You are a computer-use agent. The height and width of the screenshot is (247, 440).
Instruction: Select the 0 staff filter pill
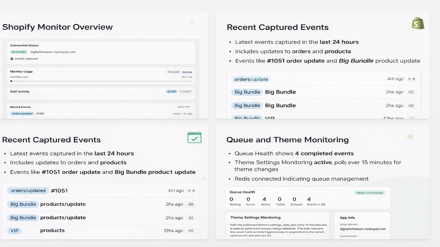(x=172, y=91)
